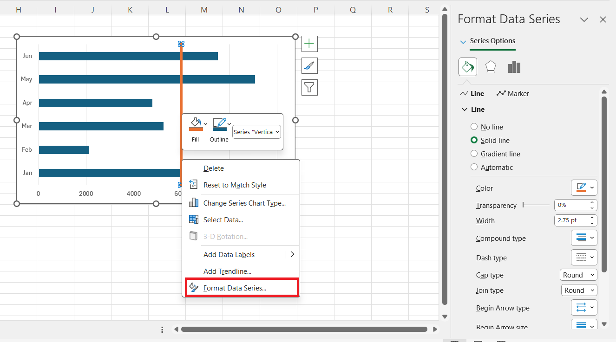Click the sheet horizontal scrollbar right arrow

click(x=435, y=329)
